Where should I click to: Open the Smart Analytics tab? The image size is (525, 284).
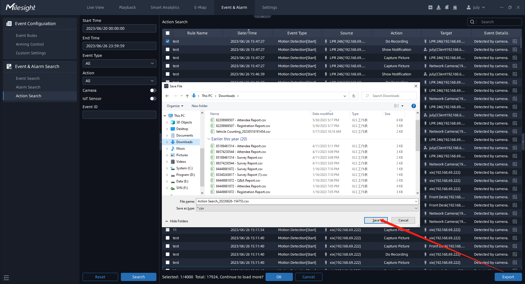pos(165,7)
